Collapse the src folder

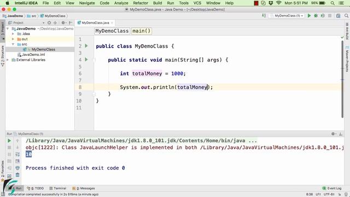[13, 44]
